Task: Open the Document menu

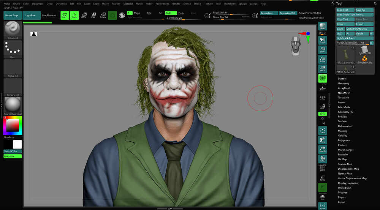Action: tap(38, 4)
